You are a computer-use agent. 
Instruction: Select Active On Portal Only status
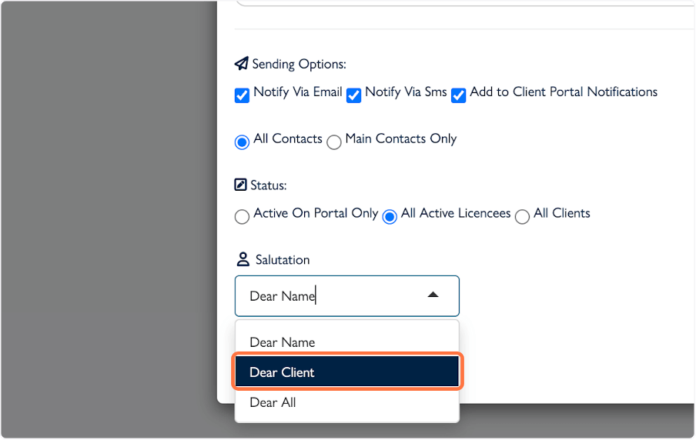point(242,217)
